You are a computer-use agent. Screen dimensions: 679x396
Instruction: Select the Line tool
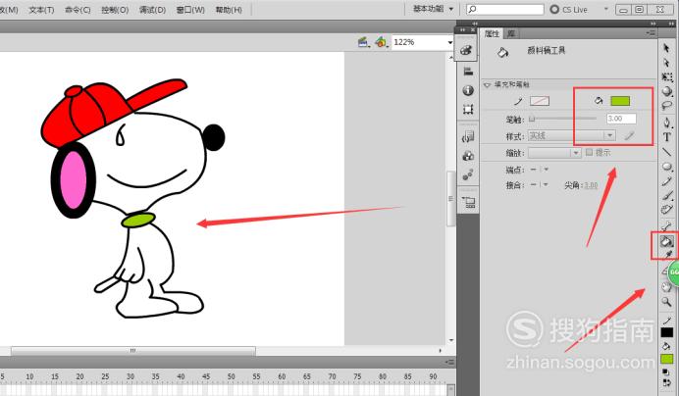tap(667, 152)
